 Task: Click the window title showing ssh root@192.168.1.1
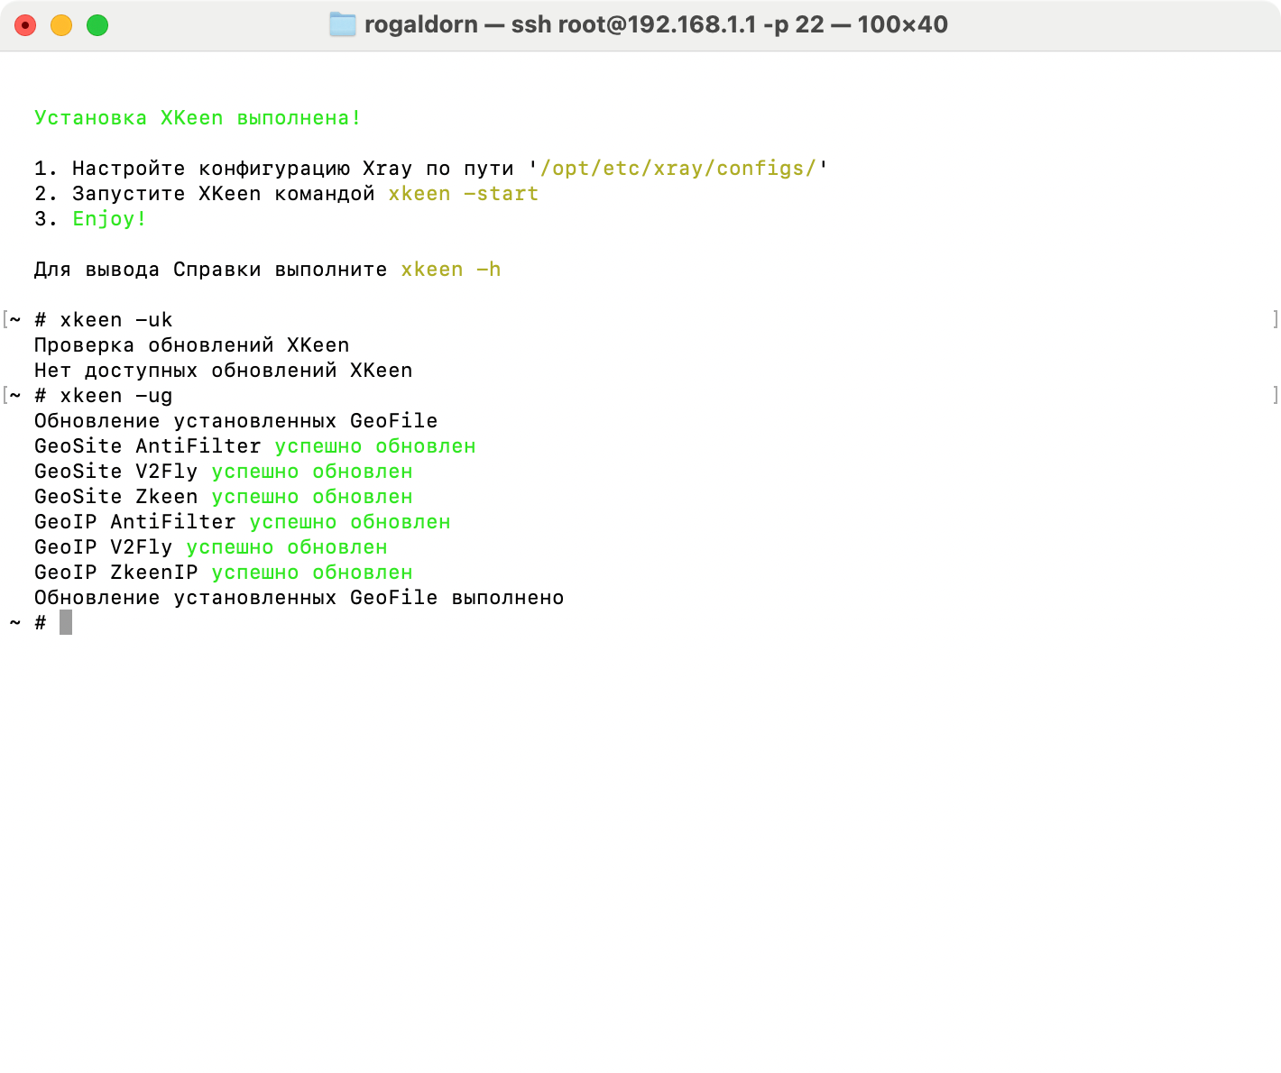click(656, 24)
